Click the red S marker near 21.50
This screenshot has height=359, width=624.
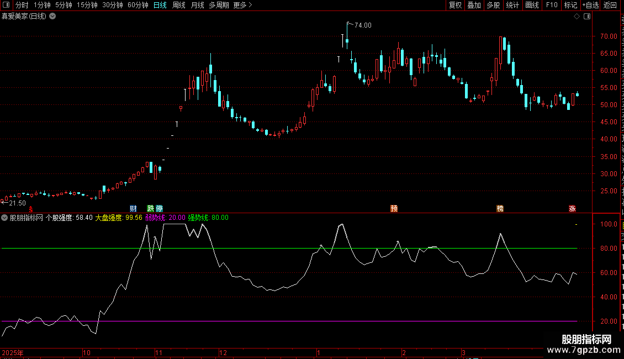(30, 209)
